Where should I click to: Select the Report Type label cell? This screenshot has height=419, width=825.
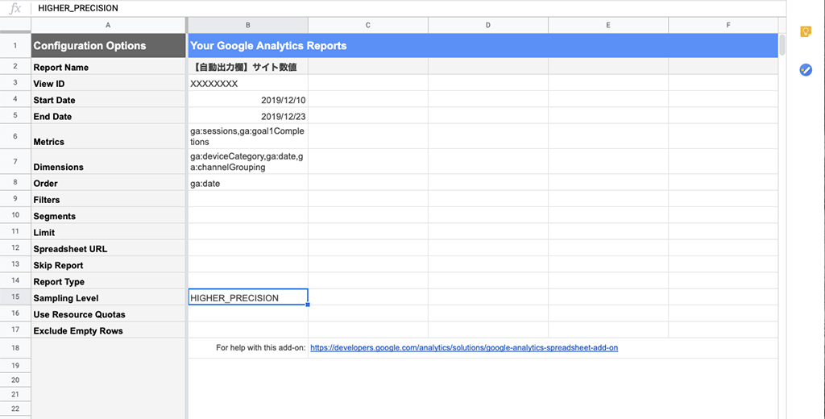(x=109, y=280)
